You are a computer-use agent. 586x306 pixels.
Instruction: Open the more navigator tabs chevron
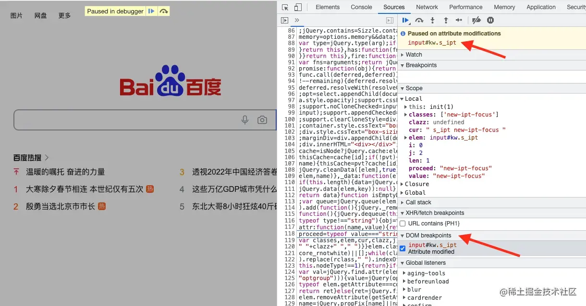[297, 20]
